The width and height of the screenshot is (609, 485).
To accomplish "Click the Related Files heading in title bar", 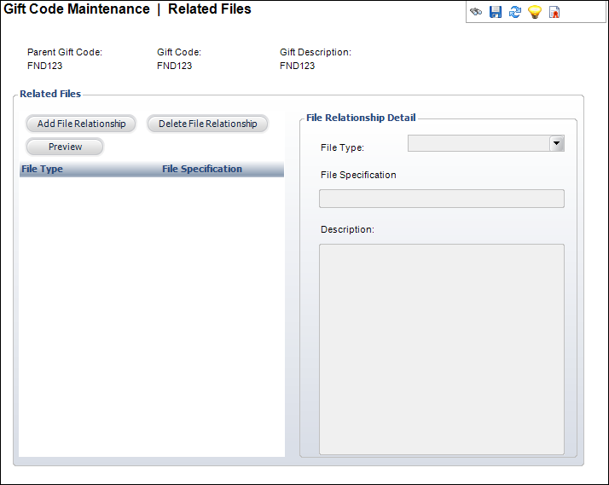I will (x=210, y=9).
